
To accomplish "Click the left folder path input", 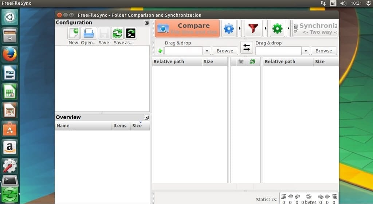I will [184, 51].
